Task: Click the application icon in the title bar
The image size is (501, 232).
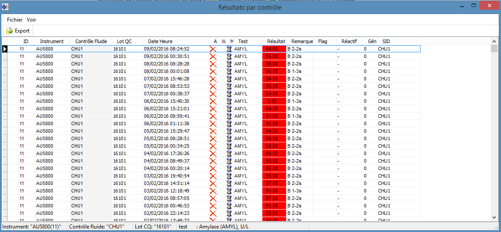Action: click(x=5, y=7)
